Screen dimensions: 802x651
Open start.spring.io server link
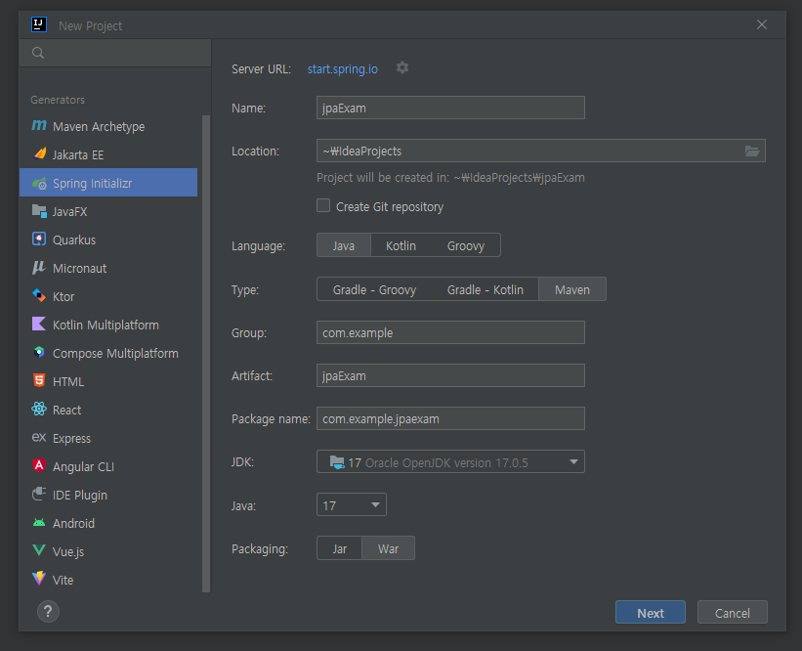(342, 69)
